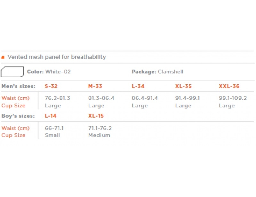Click the orange bullet beside Vented mesh panel
Screen dimensions: 256x197
[x=3, y=57]
